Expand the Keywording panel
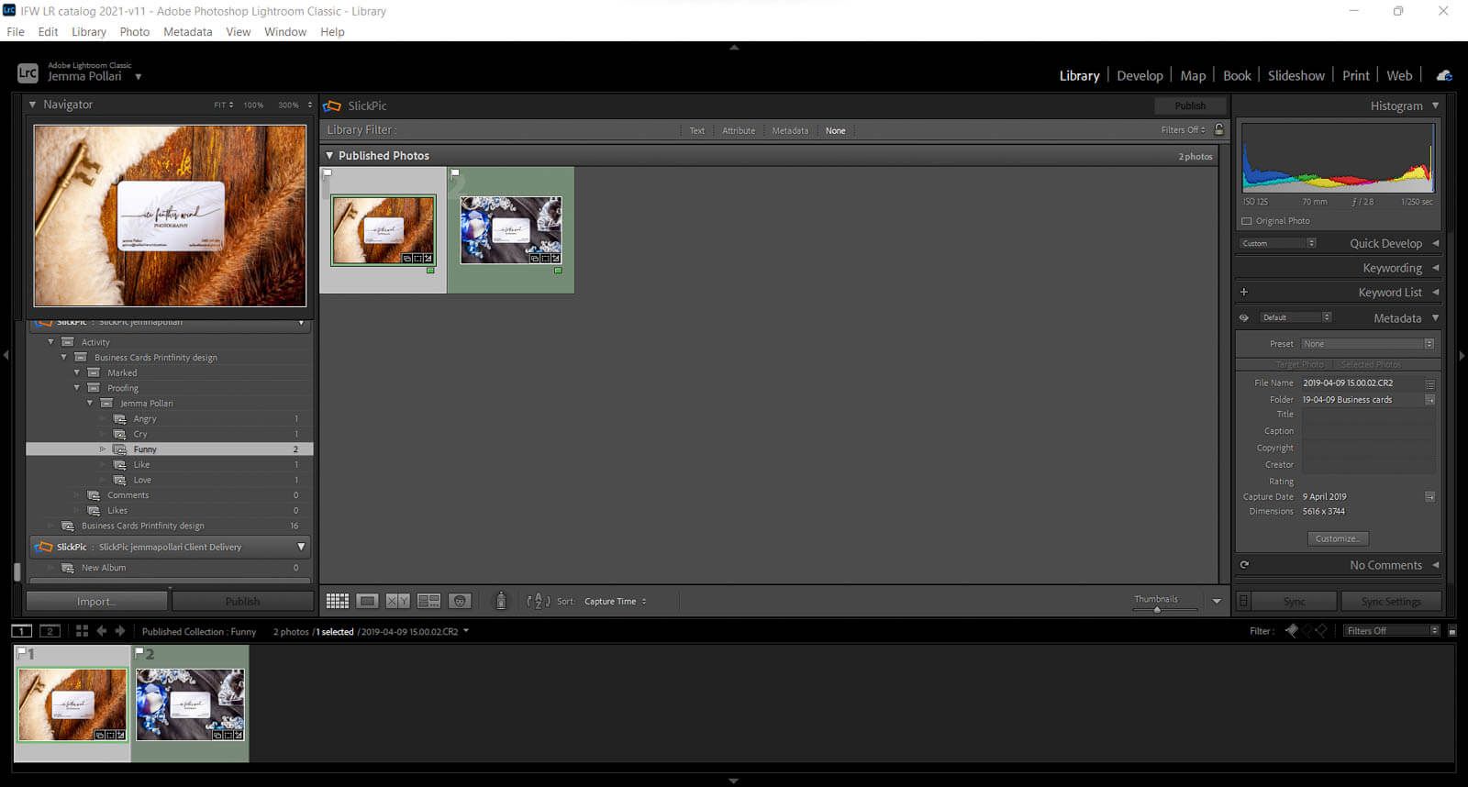Viewport: 1468px width, 787px height. [1392, 268]
